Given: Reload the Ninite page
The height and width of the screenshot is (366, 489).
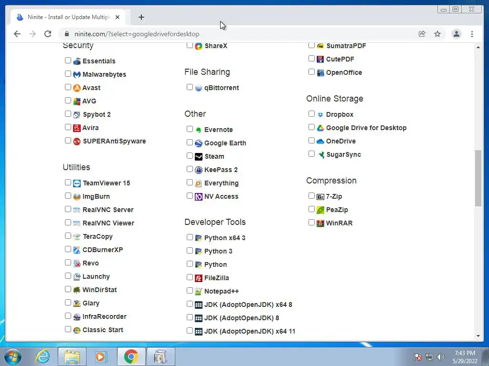Looking at the screenshot, I should point(48,34).
